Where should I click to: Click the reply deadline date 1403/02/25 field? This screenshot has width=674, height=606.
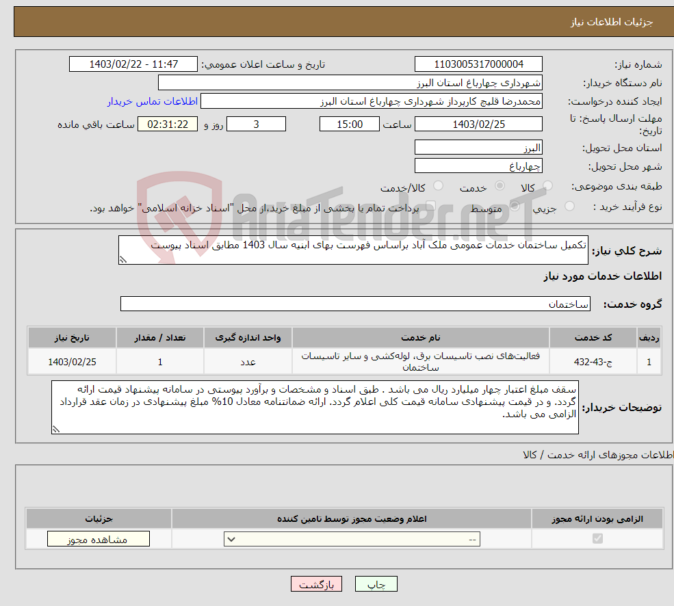coord(478,124)
